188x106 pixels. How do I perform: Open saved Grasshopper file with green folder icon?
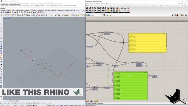pyautogui.click(x=87, y=15)
